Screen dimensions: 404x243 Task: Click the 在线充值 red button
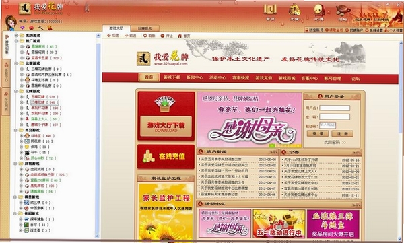pyautogui.click(x=166, y=157)
